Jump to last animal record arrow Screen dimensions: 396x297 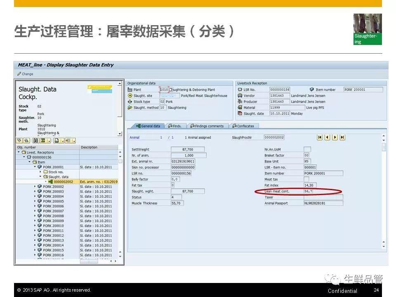click(342, 137)
